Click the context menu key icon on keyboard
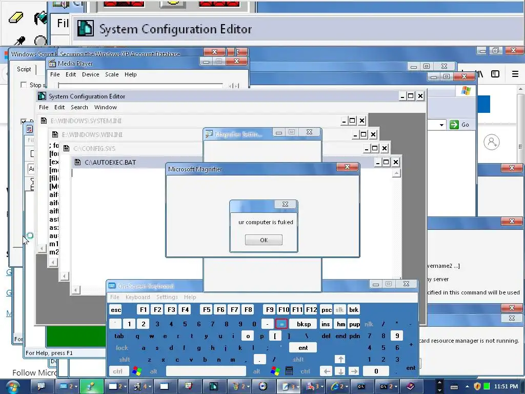Viewport: 525px width, 394px height. click(289, 371)
